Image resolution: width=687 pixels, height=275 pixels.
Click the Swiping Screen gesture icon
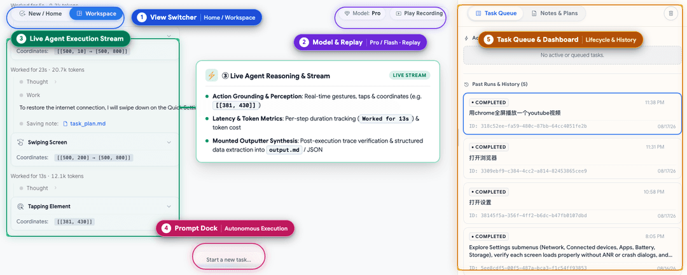pyautogui.click(x=20, y=142)
